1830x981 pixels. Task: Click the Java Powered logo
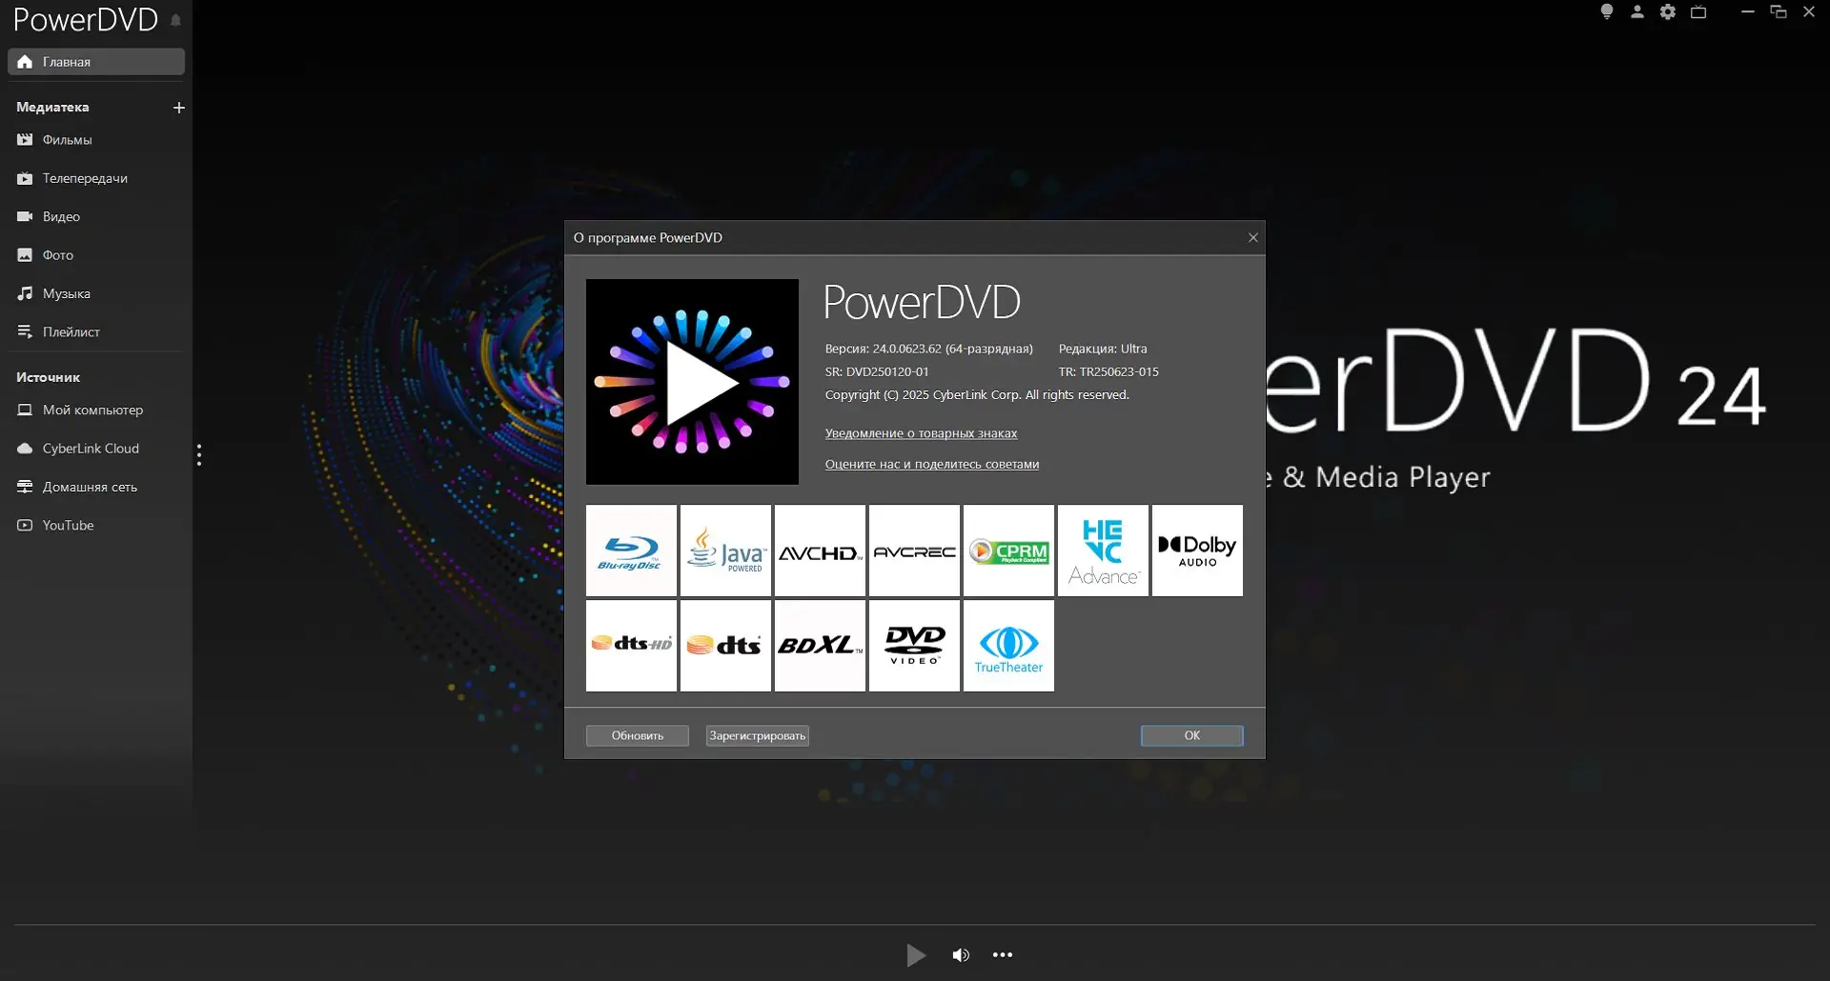pos(725,551)
